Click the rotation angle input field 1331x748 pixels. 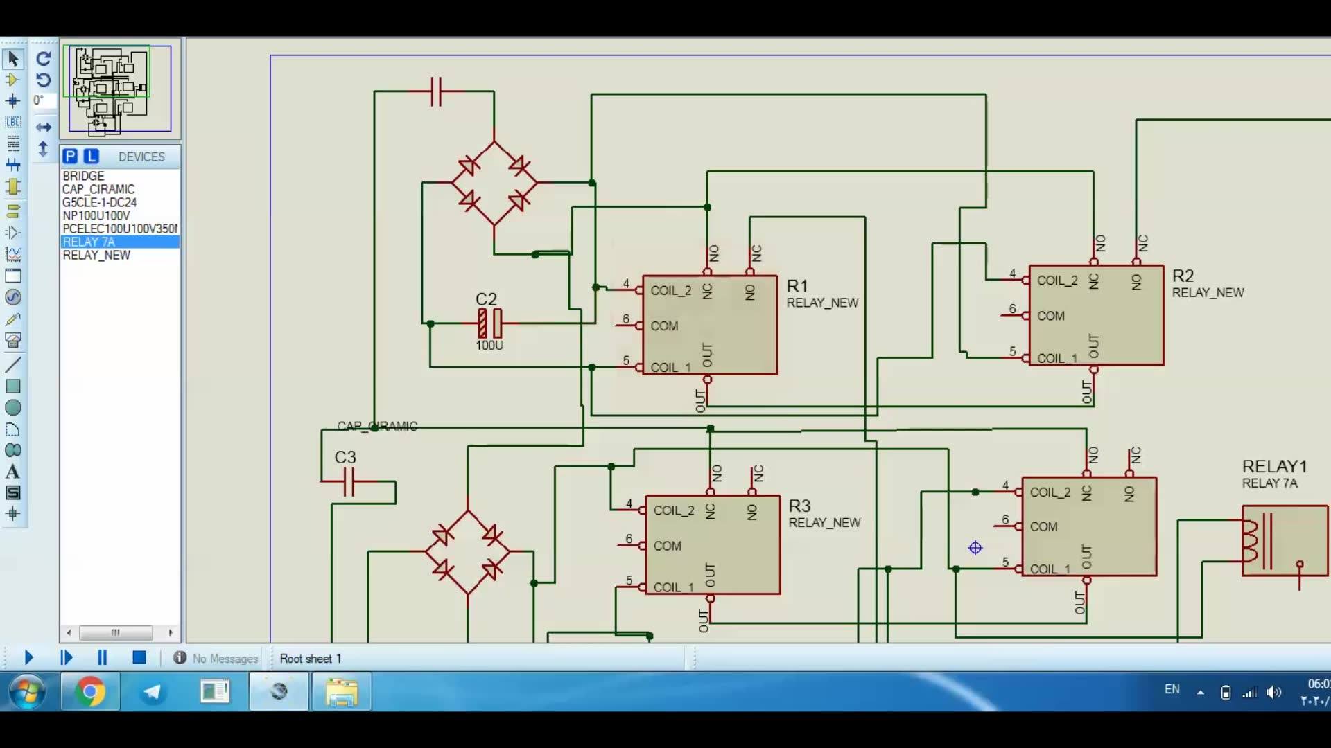click(x=44, y=100)
